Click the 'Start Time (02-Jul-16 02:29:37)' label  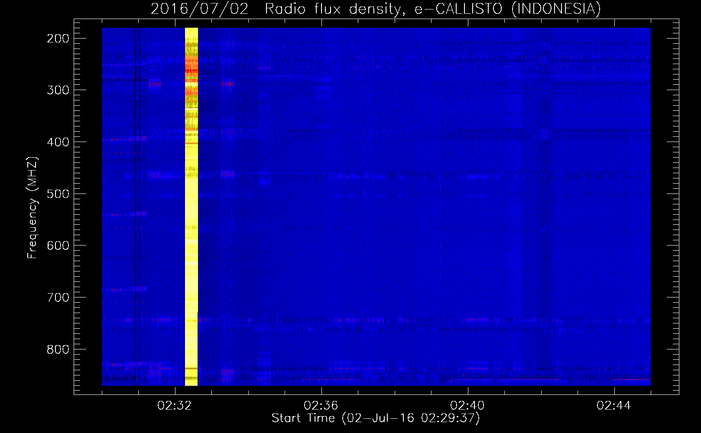pos(376,418)
